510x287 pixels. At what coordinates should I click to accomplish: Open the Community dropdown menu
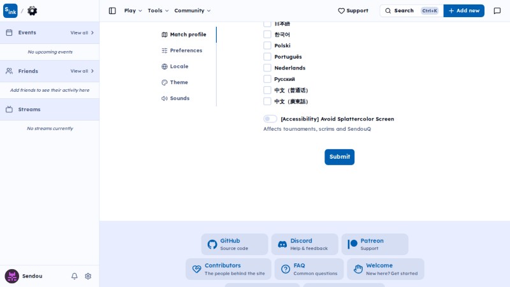[x=193, y=11]
